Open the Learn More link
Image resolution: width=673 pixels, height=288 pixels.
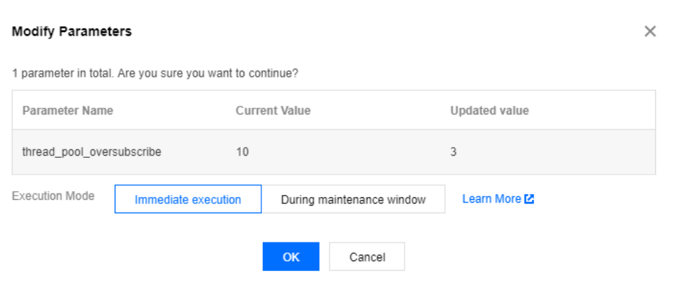point(491,199)
